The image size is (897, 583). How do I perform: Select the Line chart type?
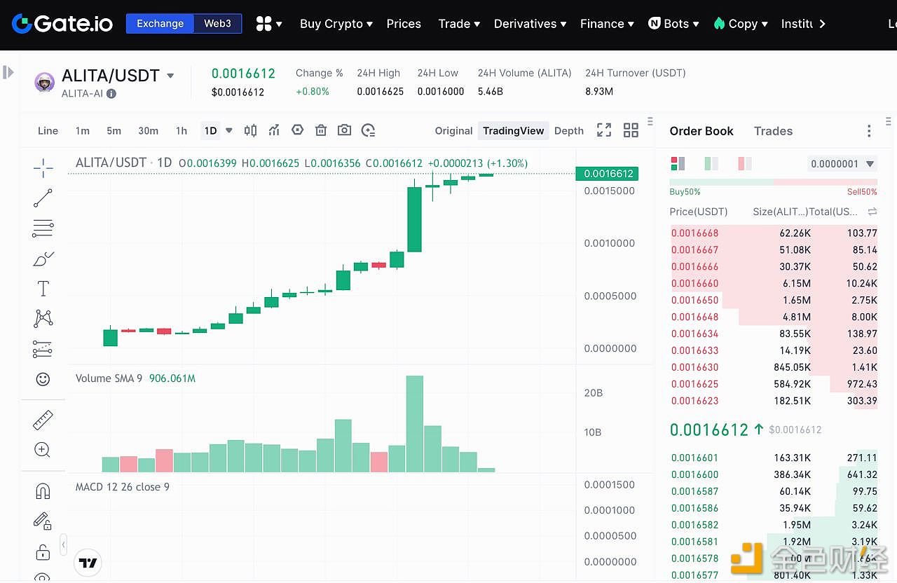coord(48,130)
